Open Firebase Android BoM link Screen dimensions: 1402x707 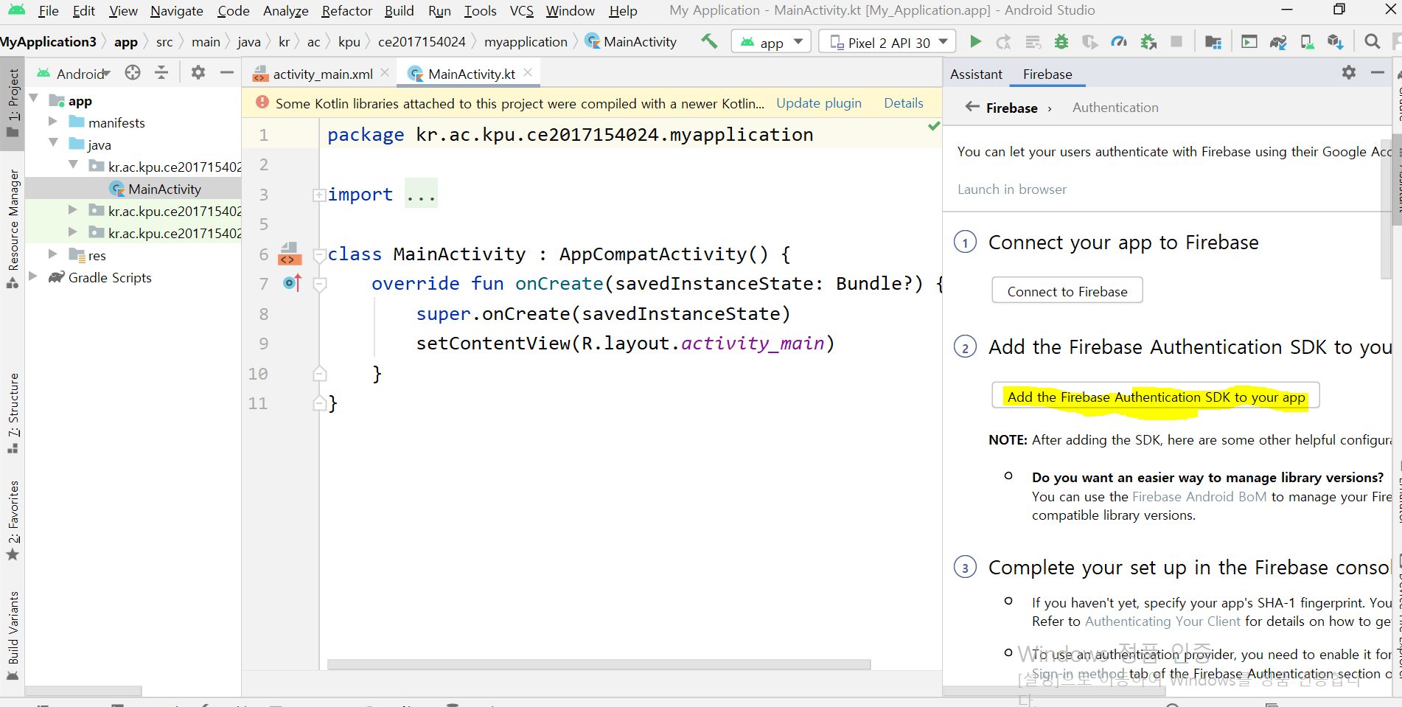1199,496
